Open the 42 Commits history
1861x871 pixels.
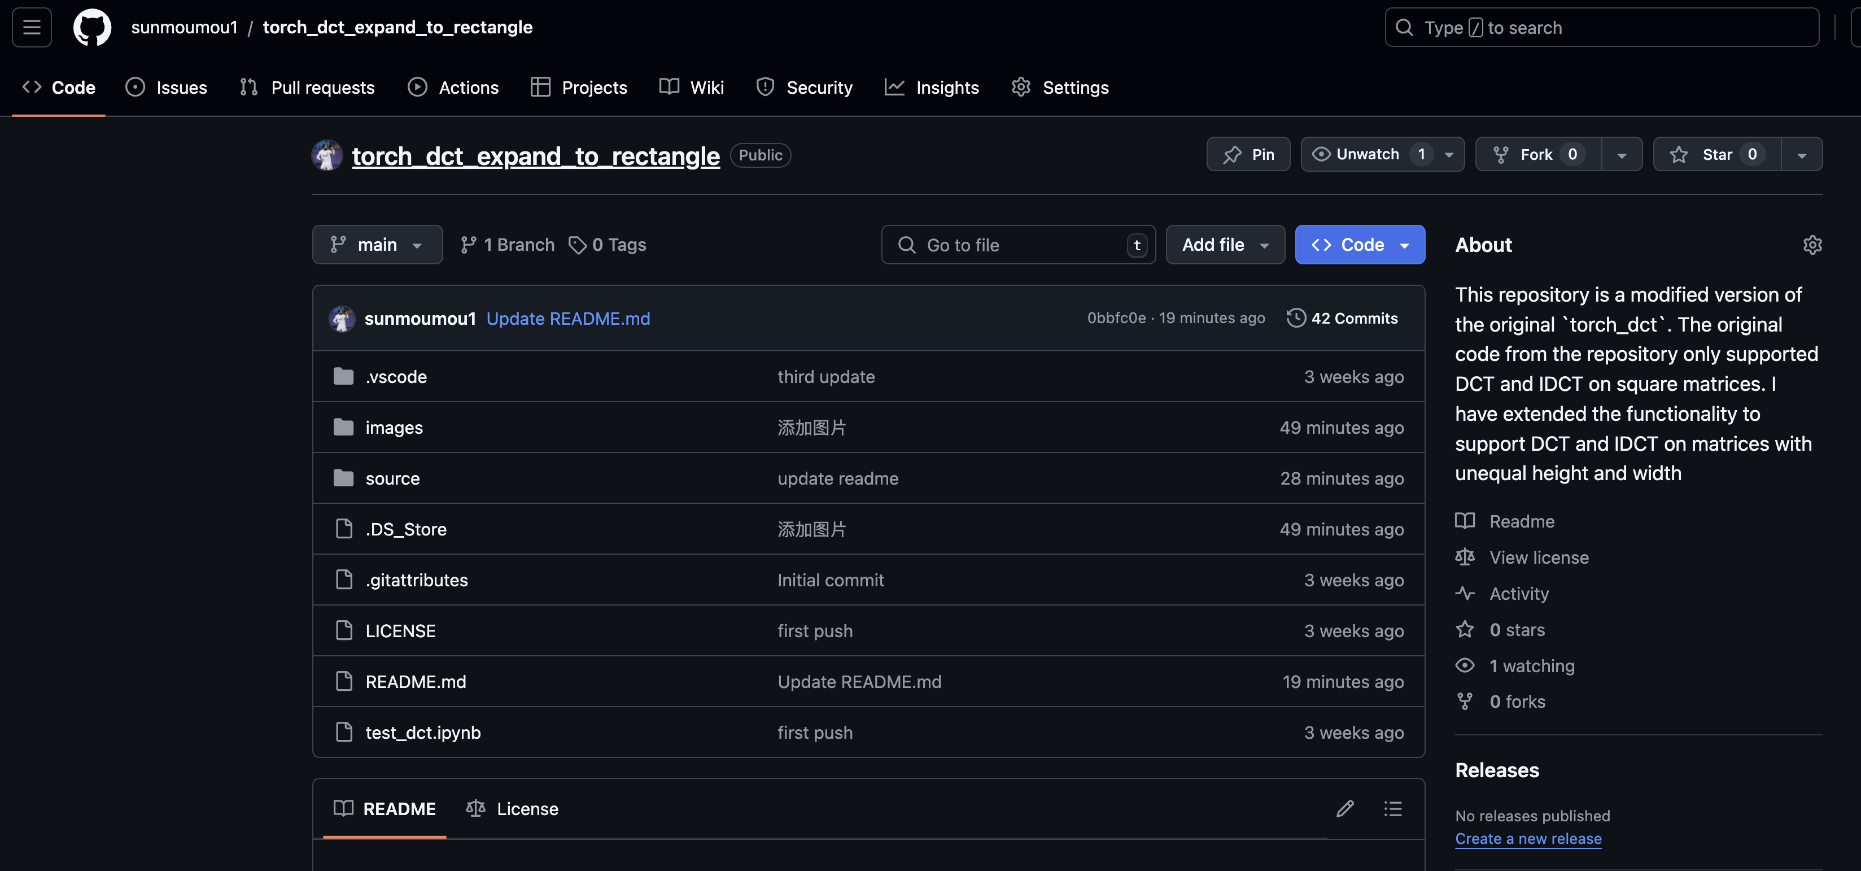pyautogui.click(x=1342, y=318)
